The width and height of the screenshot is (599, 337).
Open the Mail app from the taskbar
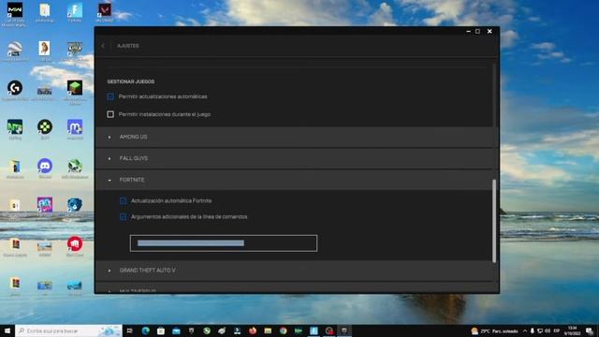(x=176, y=330)
